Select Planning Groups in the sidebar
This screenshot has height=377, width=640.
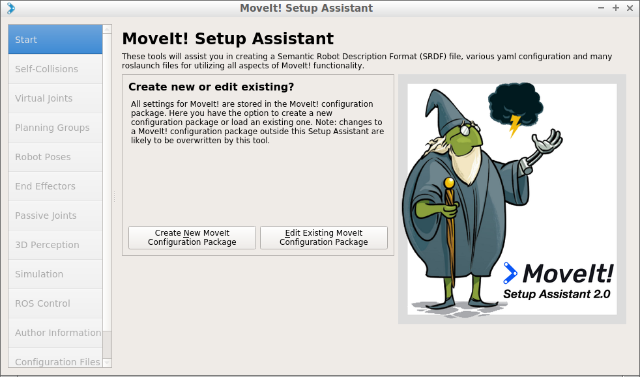point(55,128)
